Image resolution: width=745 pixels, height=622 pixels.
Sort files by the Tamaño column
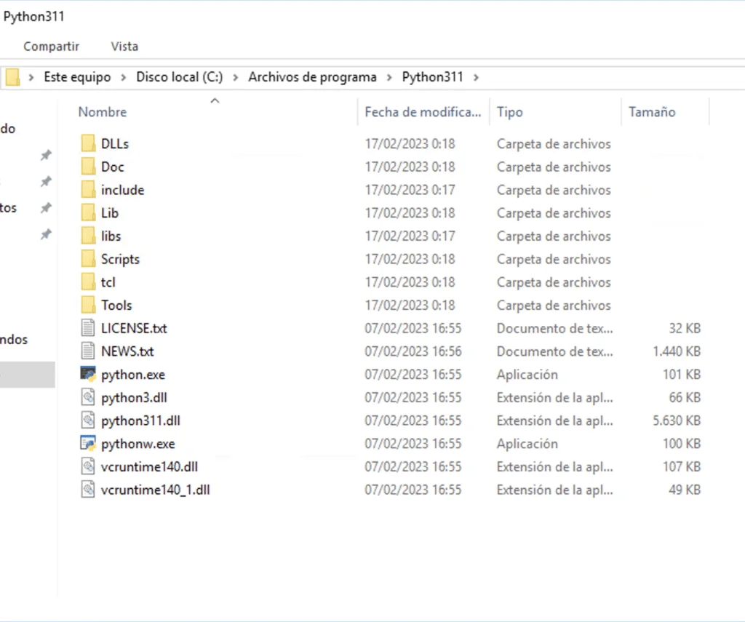pos(652,111)
